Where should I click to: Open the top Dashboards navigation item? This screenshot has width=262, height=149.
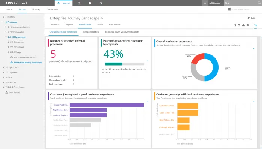[52, 9]
